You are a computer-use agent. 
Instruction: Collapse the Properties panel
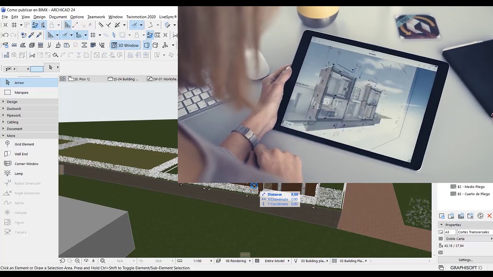(441, 225)
